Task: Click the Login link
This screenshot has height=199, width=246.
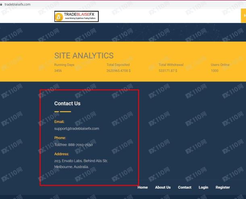Action: [x=203, y=187]
